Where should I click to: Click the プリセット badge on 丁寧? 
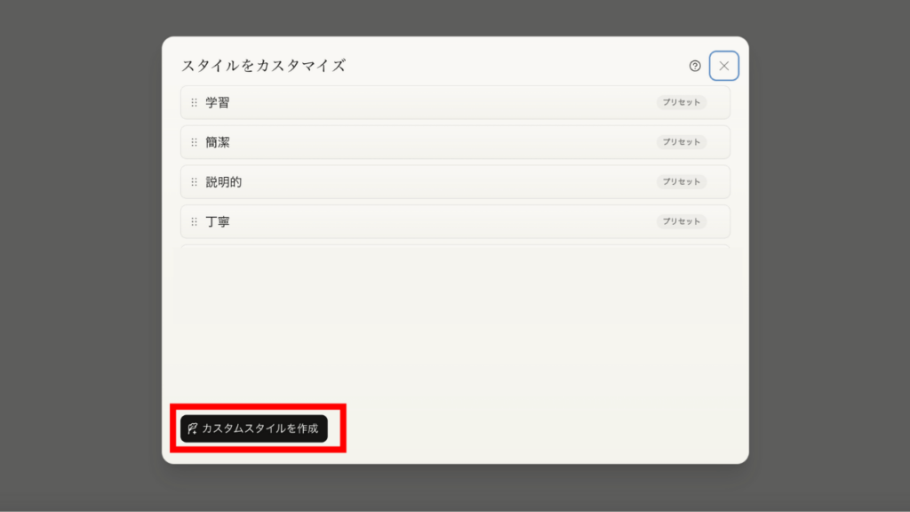(x=682, y=221)
